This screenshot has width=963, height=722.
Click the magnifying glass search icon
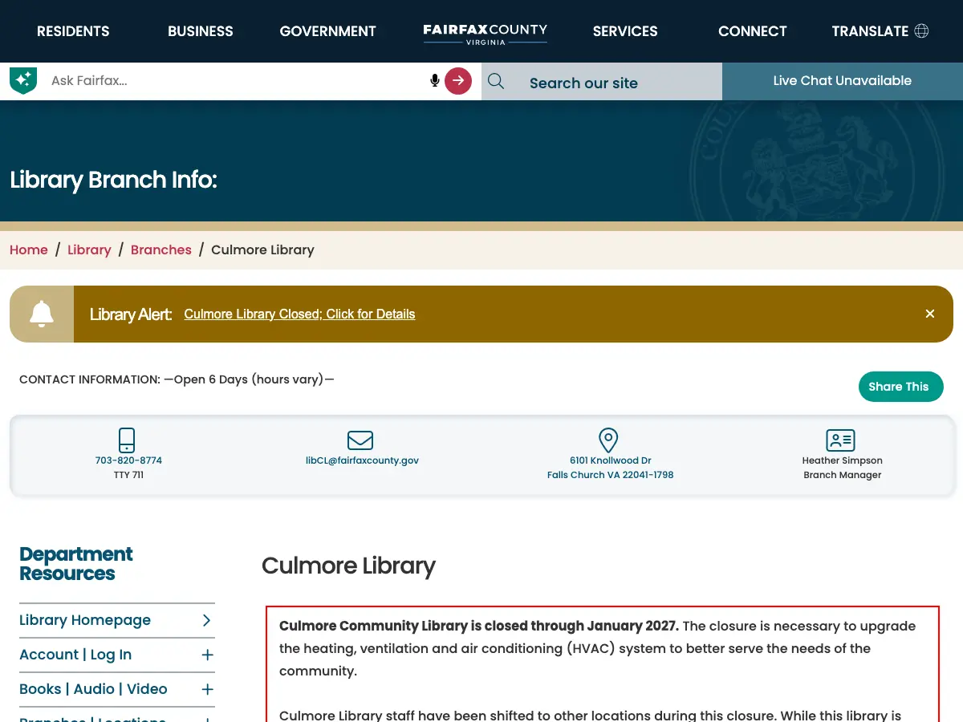click(x=496, y=81)
